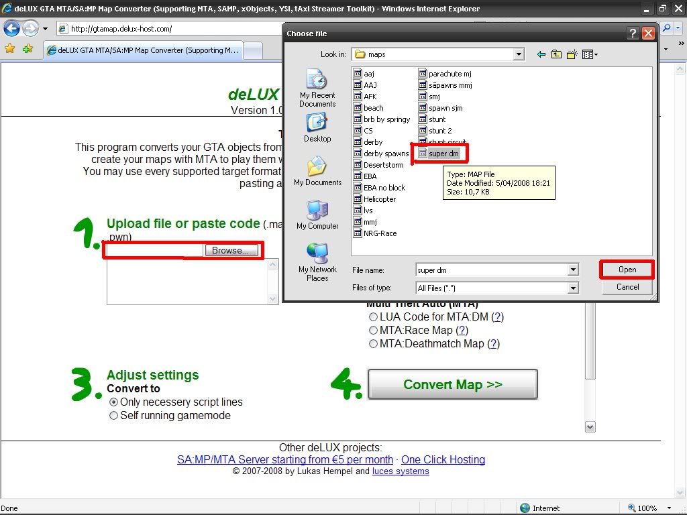This screenshot has width=687, height=515.
Task: Click the Convert Map >> button
Action: 453,384
